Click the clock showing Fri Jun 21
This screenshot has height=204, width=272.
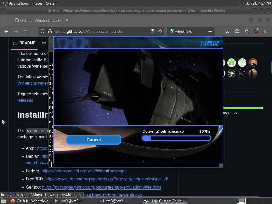(256, 3)
